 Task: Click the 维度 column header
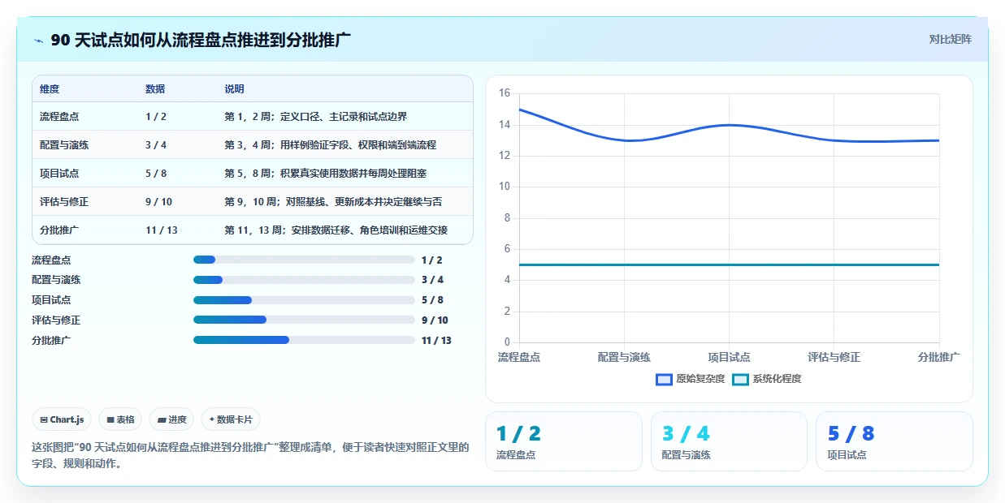click(x=50, y=89)
